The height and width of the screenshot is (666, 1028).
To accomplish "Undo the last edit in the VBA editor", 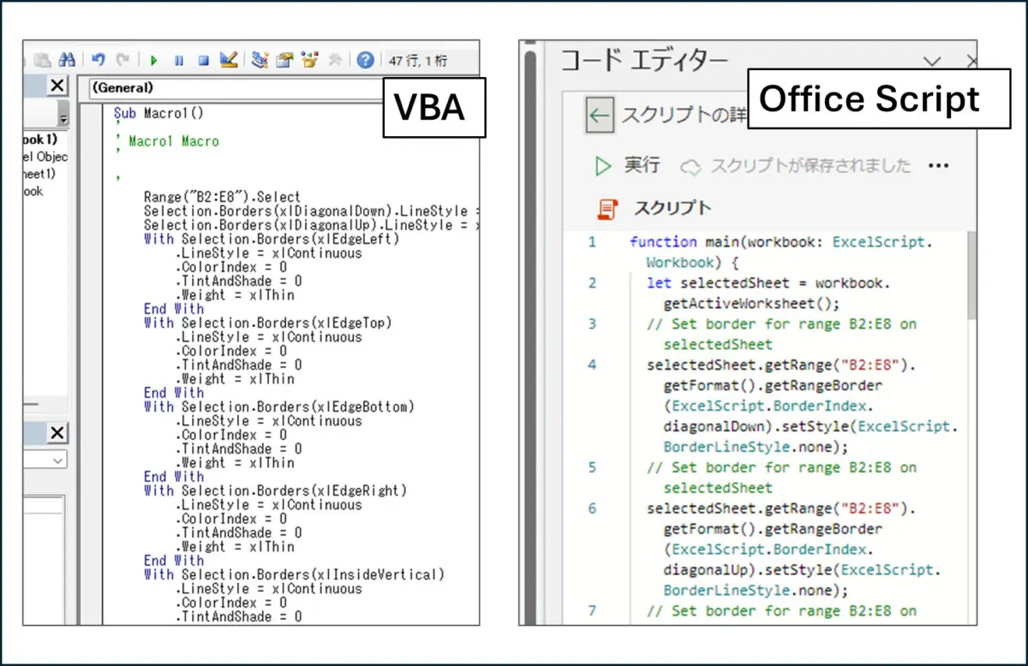I will [x=98, y=60].
